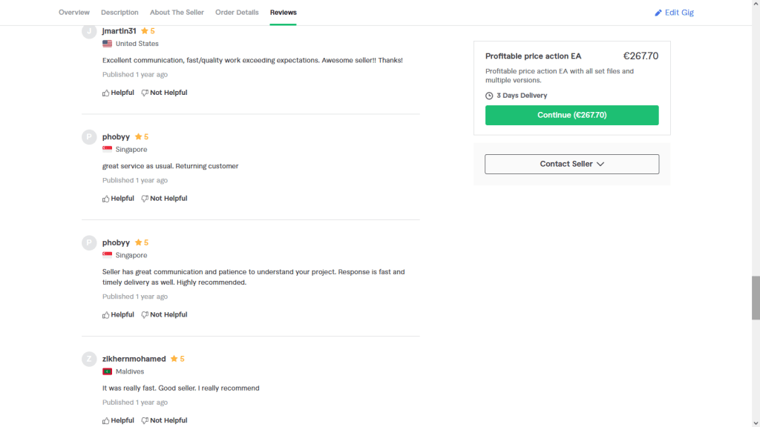Click Helpful under the 'Highly recommended' review
Image resolution: width=760 pixels, height=427 pixels.
(x=118, y=315)
